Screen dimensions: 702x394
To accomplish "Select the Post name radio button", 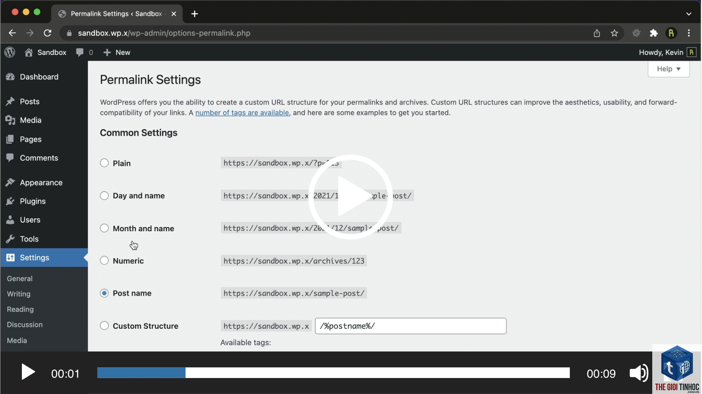I will pos(104,293).
